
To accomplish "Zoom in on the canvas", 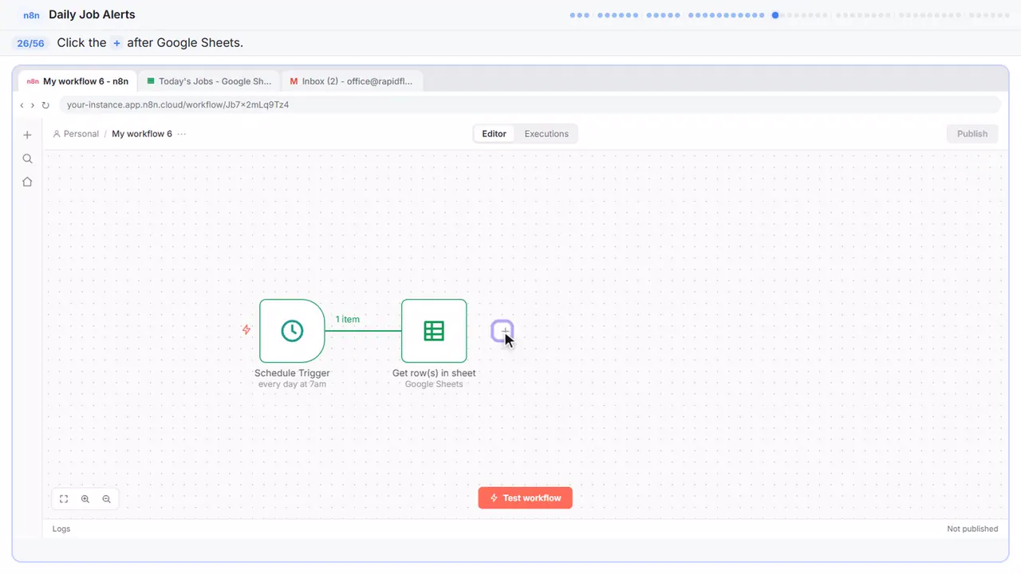I will [85, 499].
